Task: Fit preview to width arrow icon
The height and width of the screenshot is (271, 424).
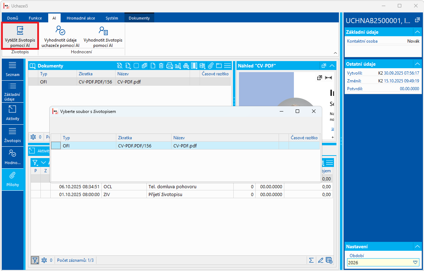Action: 329,78
